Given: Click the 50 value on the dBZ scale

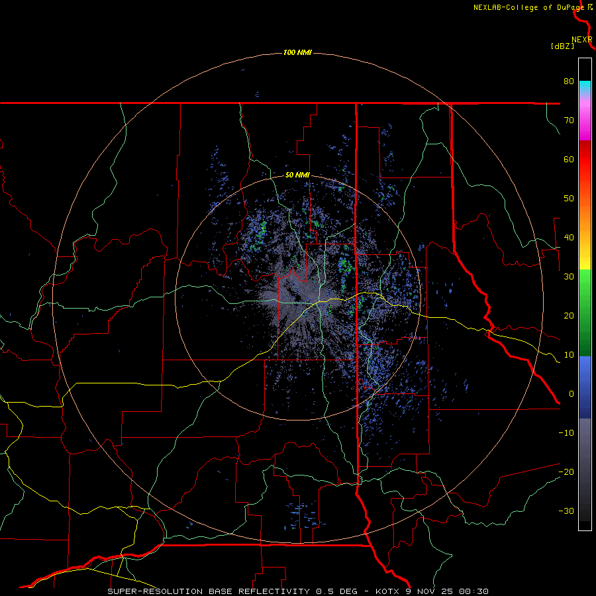Looking at the screenshot, I should (x=569, y=199).
